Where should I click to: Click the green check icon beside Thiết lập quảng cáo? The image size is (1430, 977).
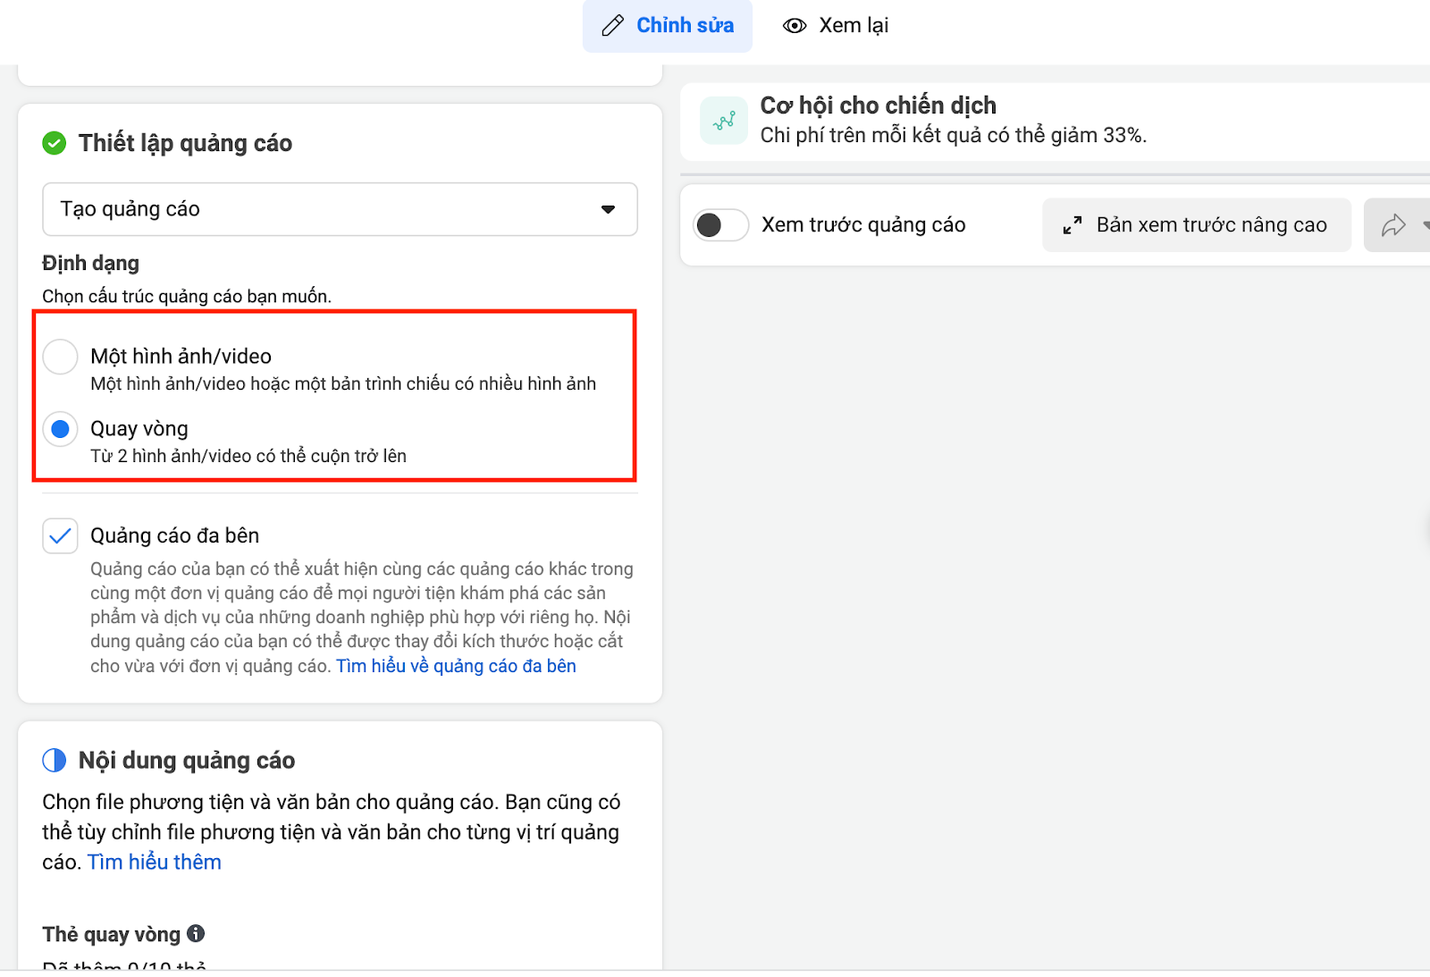[55, 143]
